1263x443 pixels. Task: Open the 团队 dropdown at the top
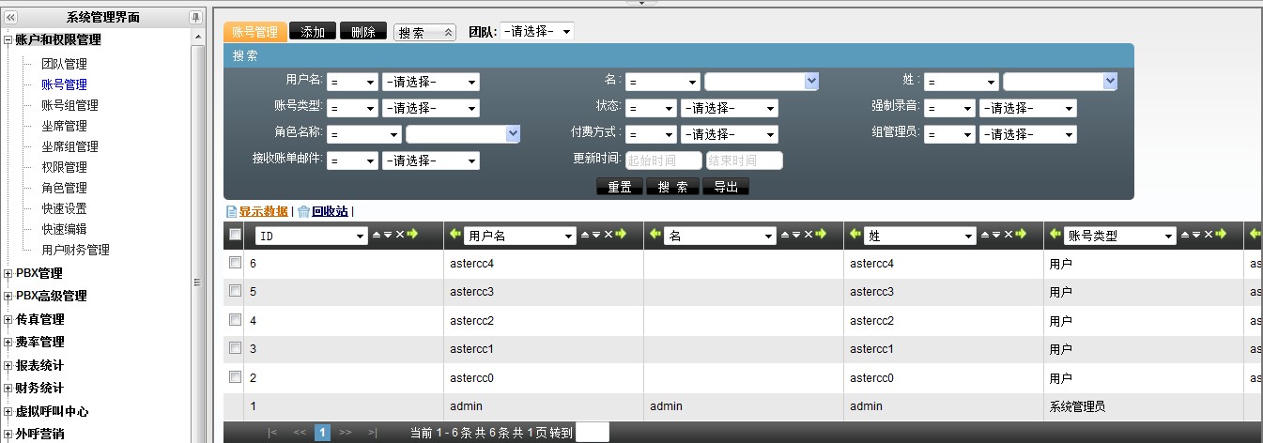(537, 31)
